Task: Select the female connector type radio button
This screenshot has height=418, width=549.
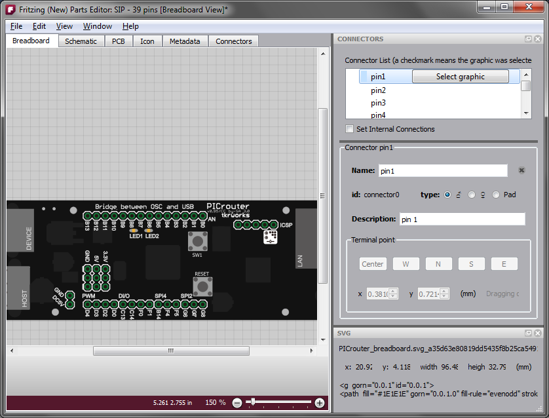Action: [x=472, y=195]
